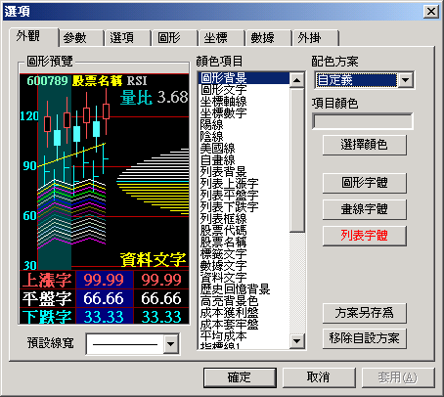Select 成本獲利盤 in the color list
Image resolution: width=444 pixels, height=397 pixels.
click(229, 313)
